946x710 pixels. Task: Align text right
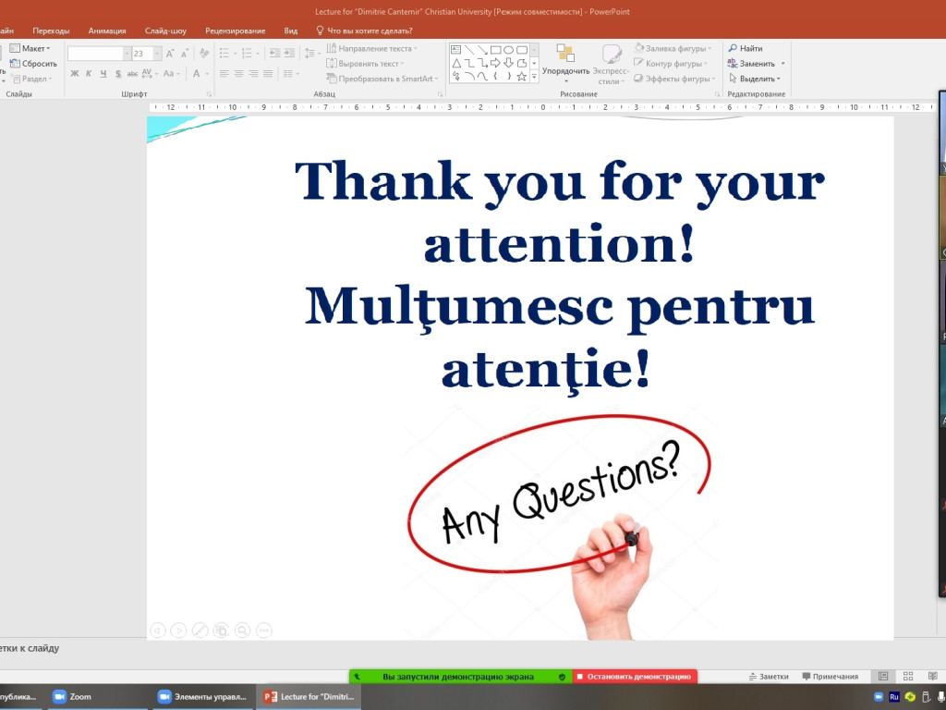pos(253,74)
